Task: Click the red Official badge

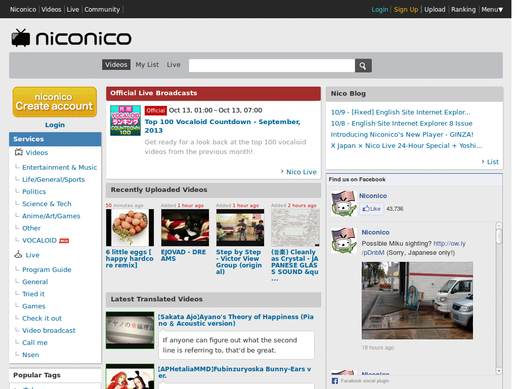Action: [x=156, y=111]
